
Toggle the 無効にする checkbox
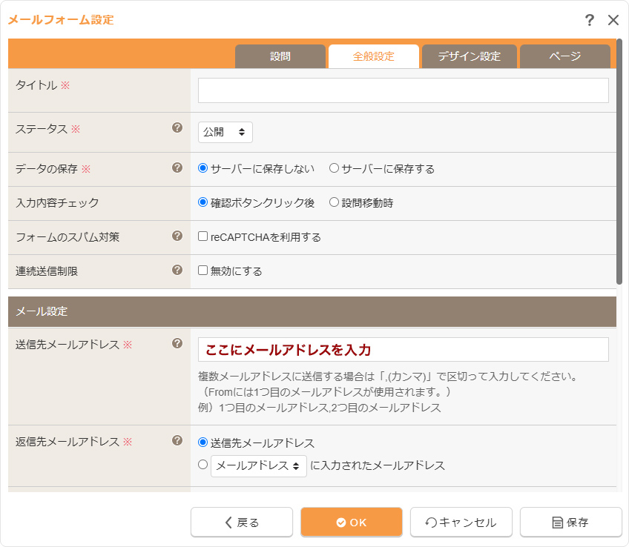click(x=202, y=271)
